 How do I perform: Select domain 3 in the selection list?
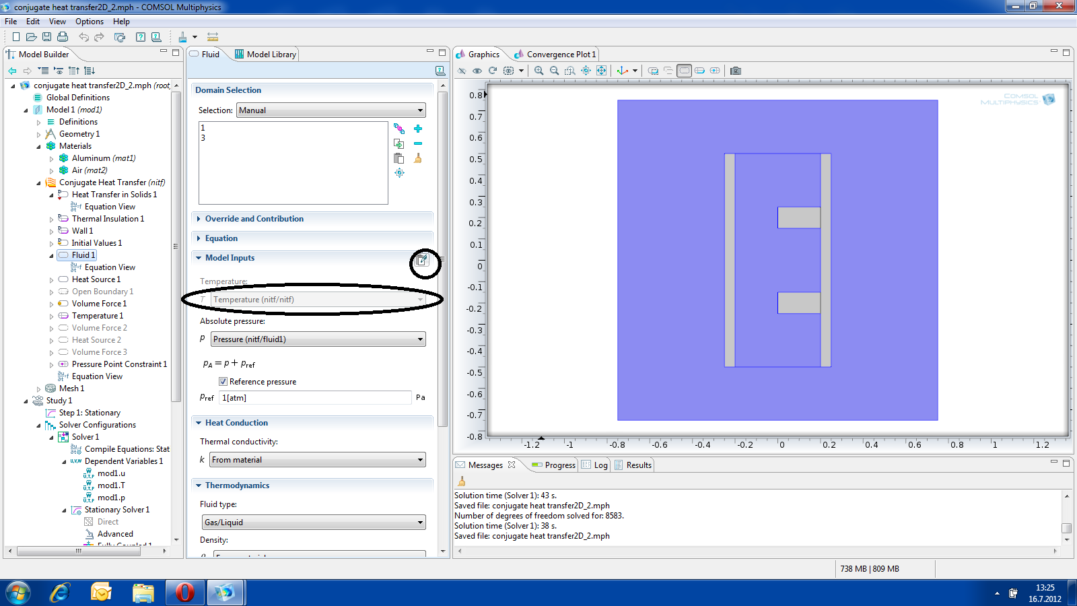(x=203, y=138)
